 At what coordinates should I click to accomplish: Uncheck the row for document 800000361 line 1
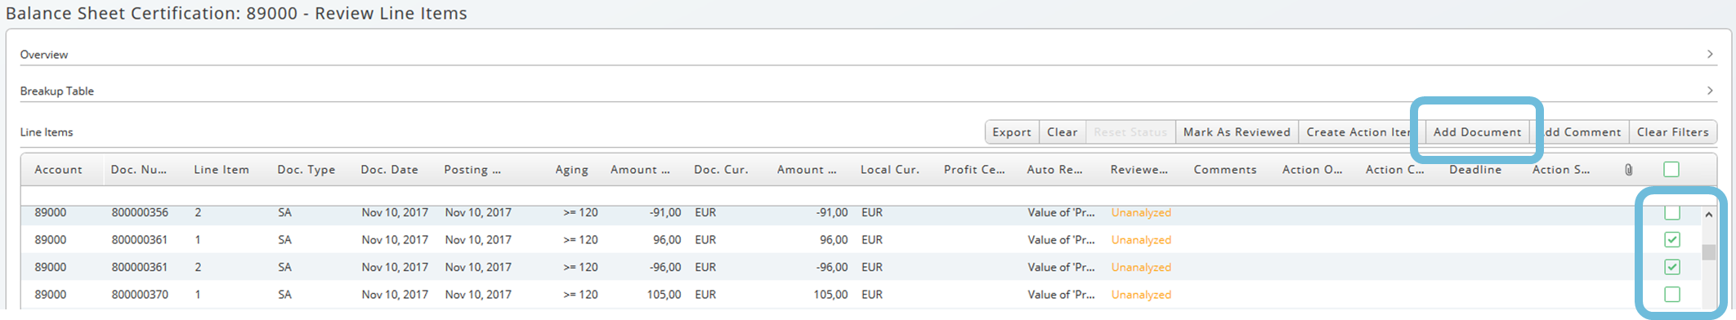pos(1672,239)
